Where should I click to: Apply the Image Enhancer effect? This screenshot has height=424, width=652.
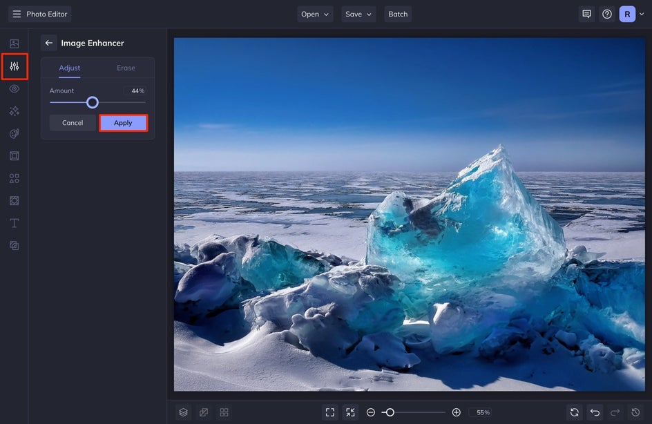point(123,123)
